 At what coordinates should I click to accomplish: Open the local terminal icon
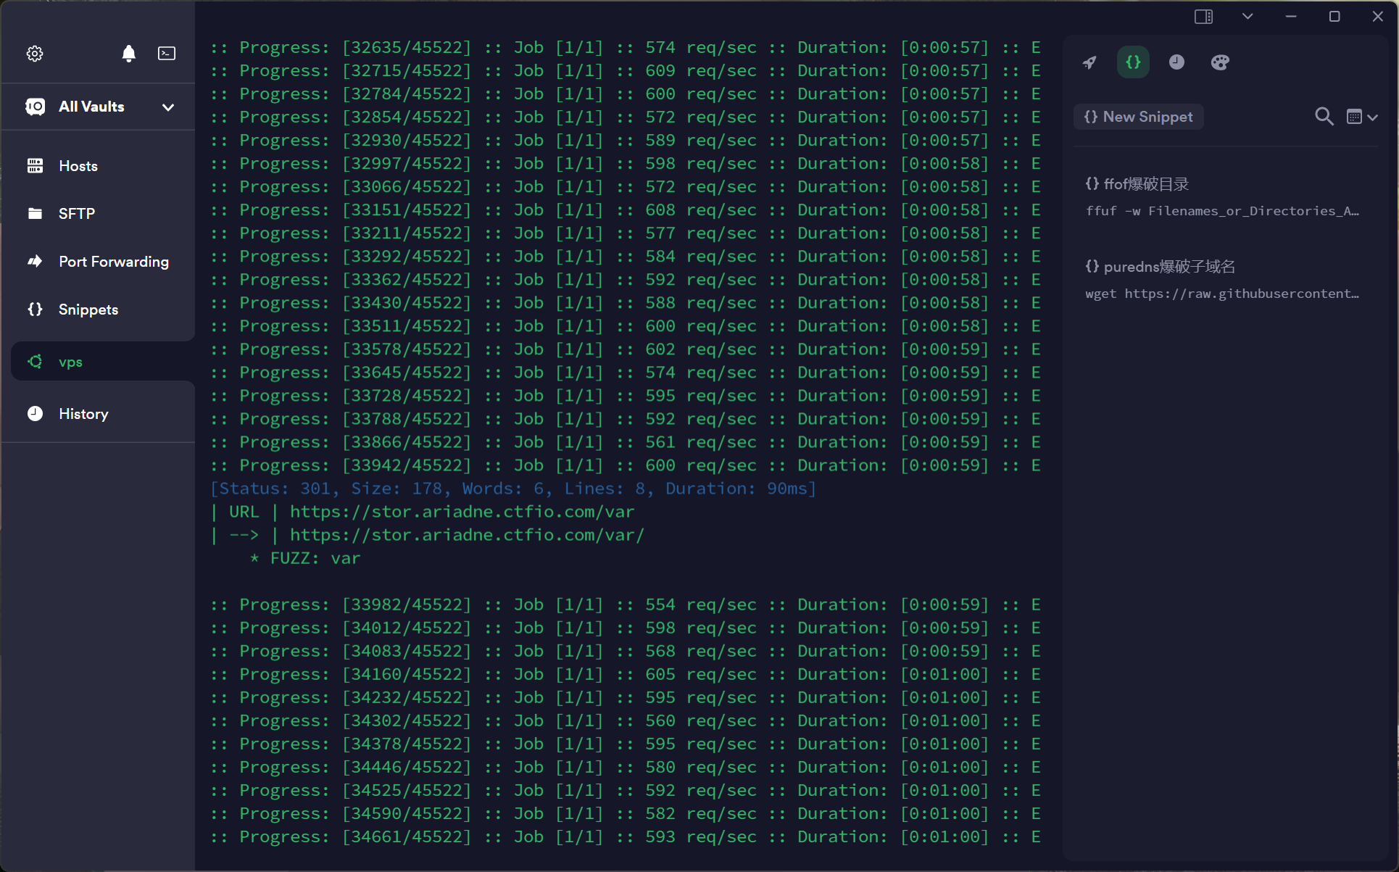point(167,54)
